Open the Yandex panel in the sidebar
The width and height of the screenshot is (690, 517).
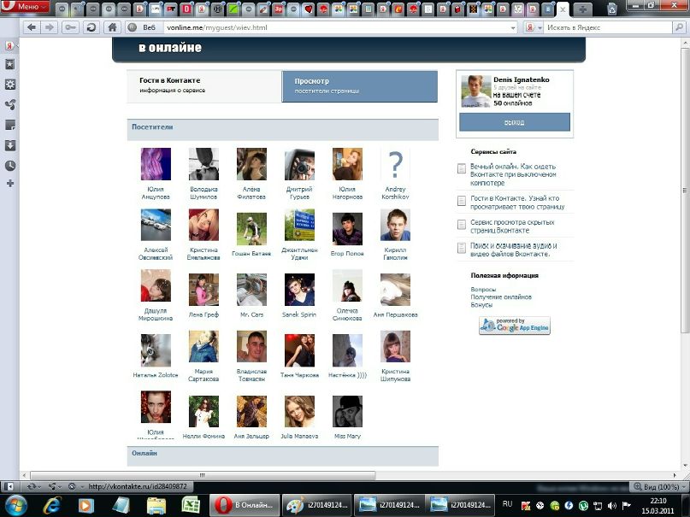click(x=9, y=45)
